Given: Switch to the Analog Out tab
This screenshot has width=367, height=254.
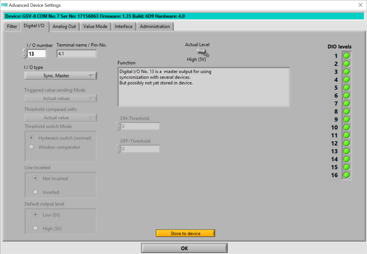Looking at the screenshot, I should (64, 26).
